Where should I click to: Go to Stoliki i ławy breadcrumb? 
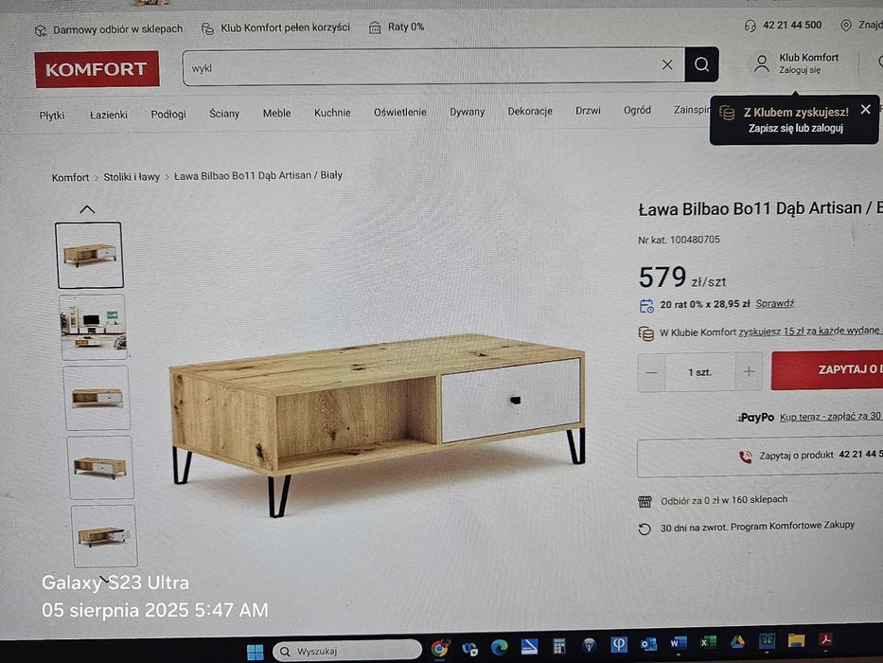coord(132,177)
